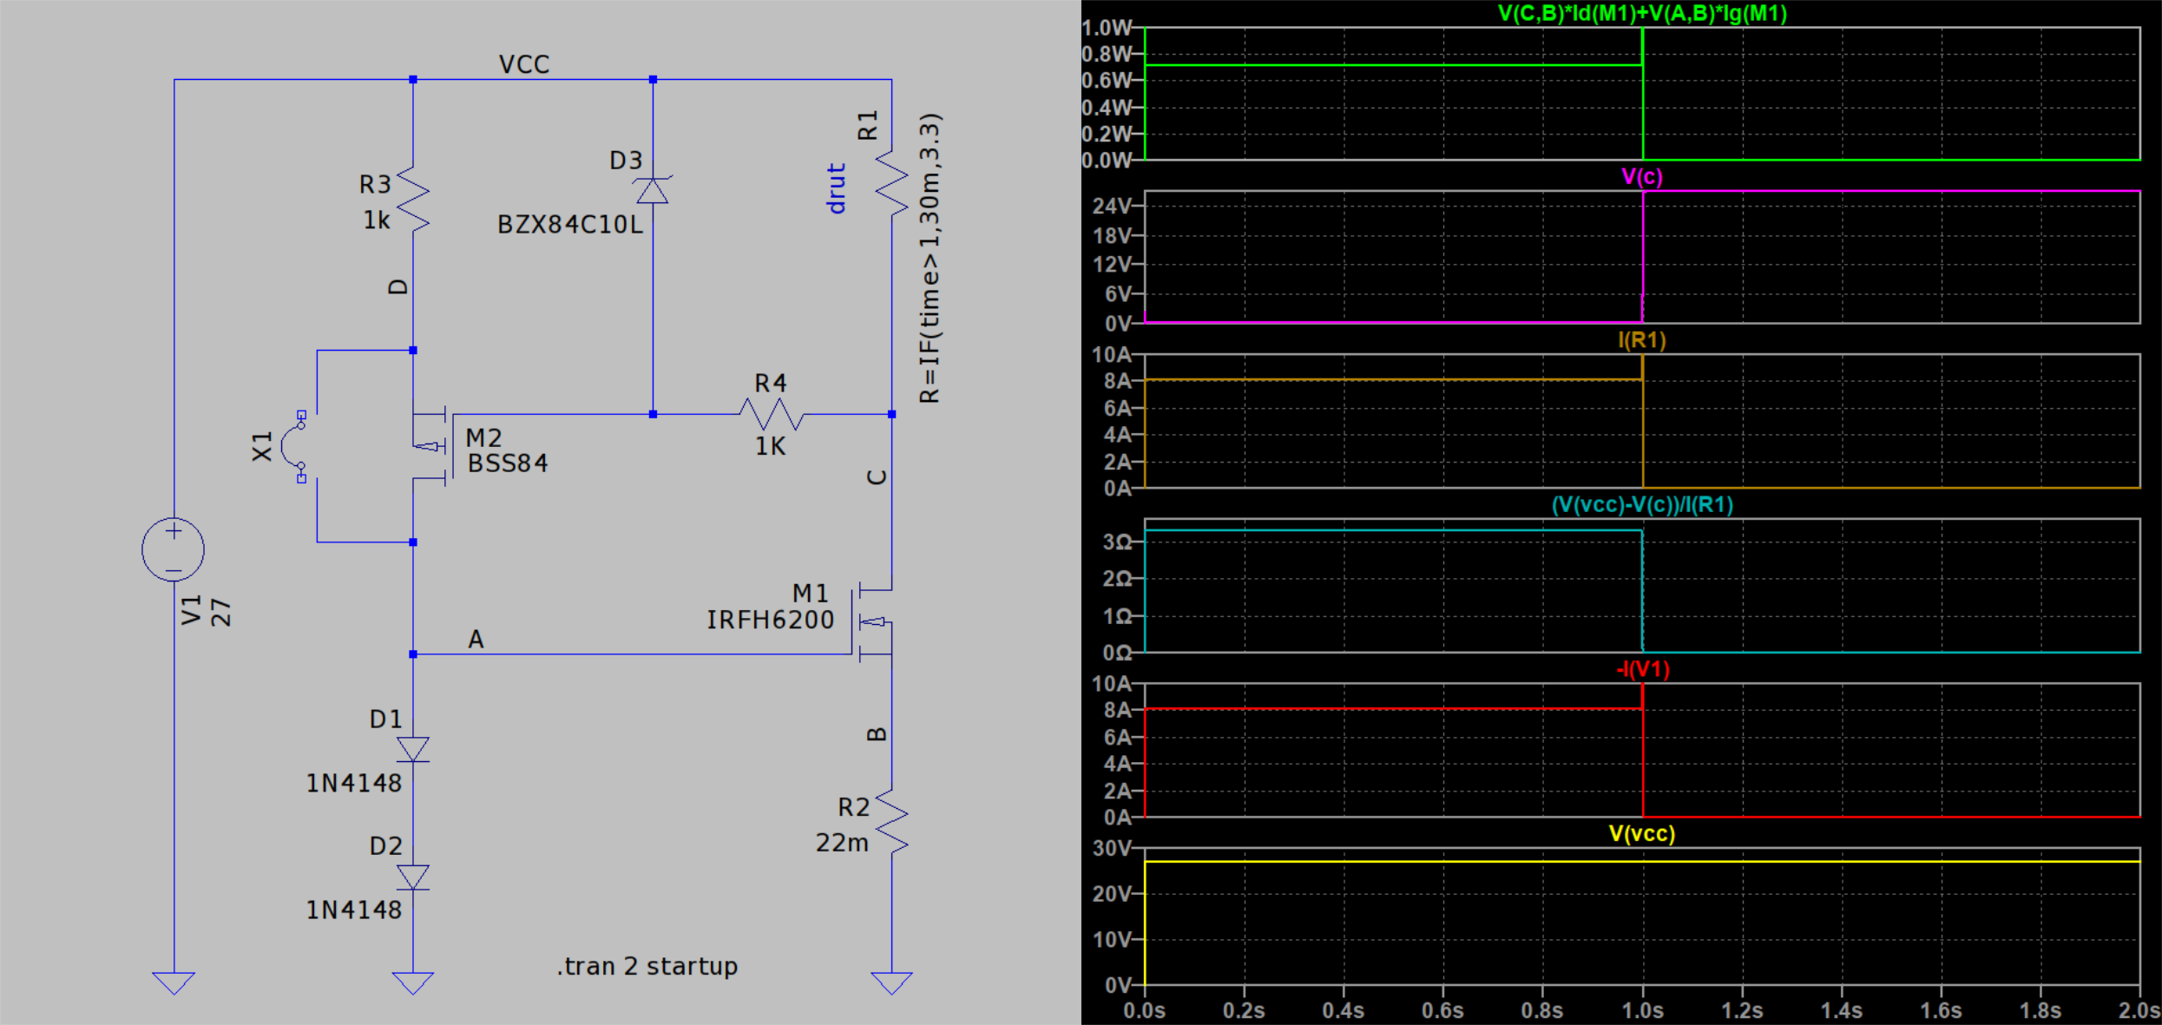2162x1025 pixels.
Task: Click the 3Ω resistance axis label
Action: pos(1118,542)
